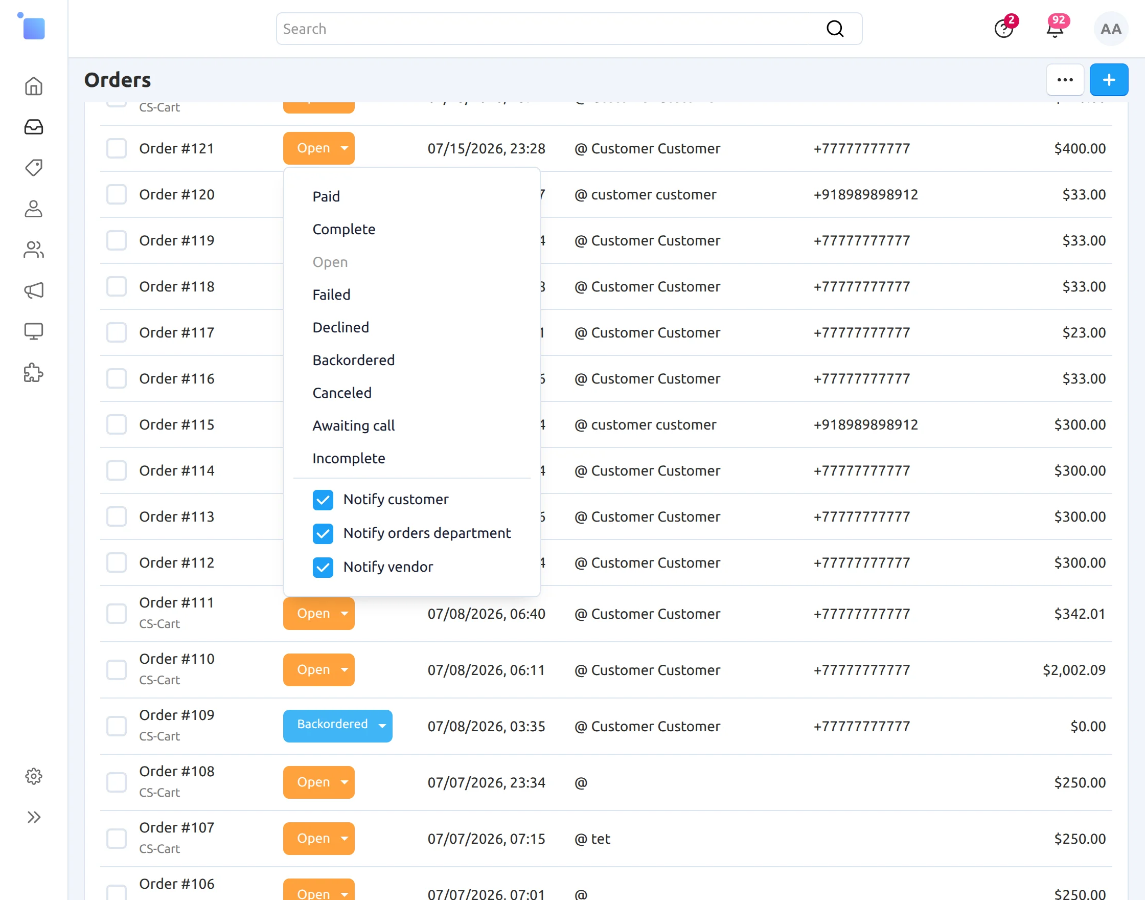1145x900 pixels.
Task: Click the $342.01 total on Order #111
Action: pyautogui.click(x=1080, y=613)
